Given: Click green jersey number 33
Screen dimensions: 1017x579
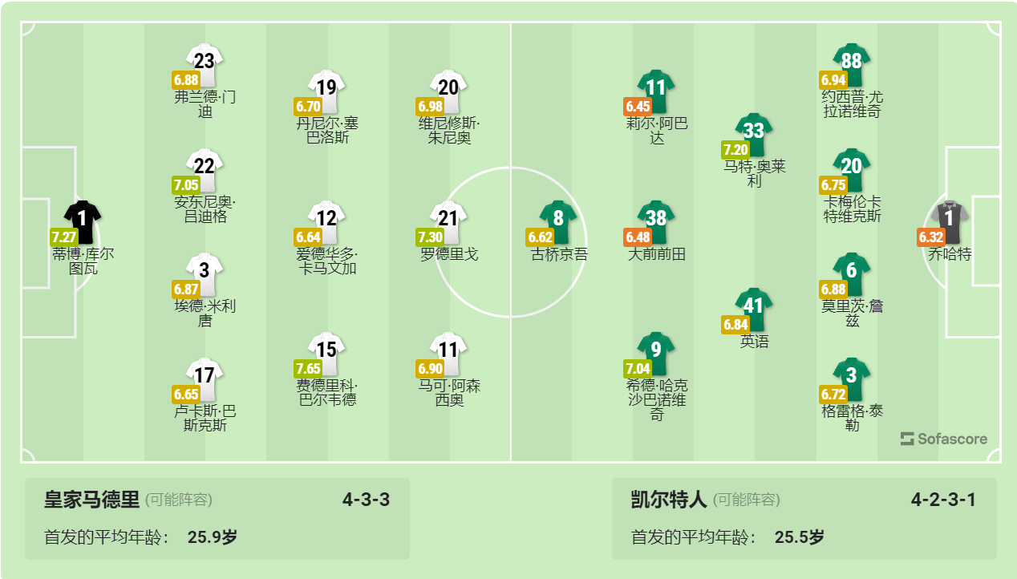Looking at the screenshot, I should pos(754,134).
